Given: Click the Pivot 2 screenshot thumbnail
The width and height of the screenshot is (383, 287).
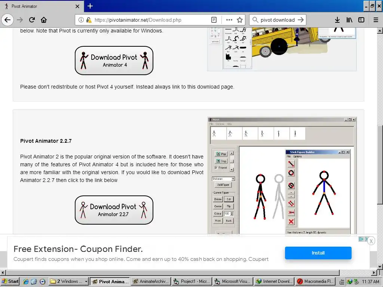Looking at the screenshot, I should pyautogui.click(x=282, y=176).
